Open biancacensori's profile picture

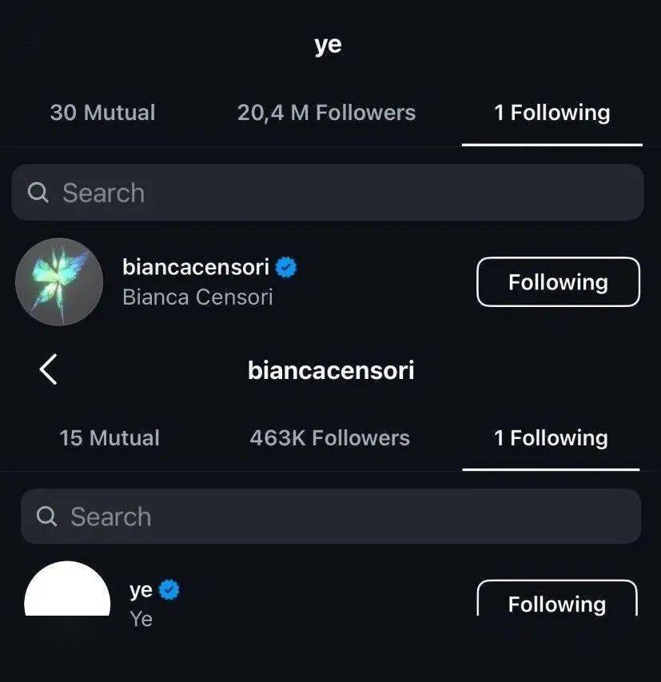coord(59,281)
